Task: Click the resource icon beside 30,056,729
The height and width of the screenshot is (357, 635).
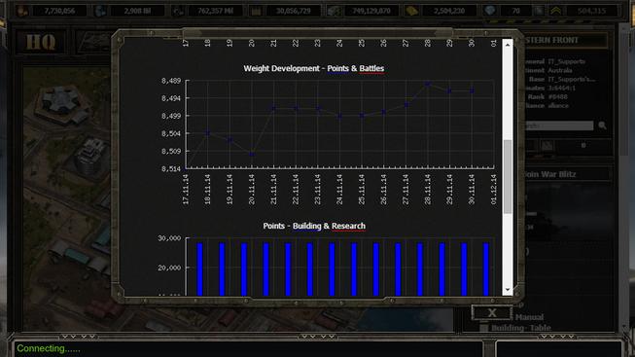Action: pyautogui.click(x=256, y=11)
